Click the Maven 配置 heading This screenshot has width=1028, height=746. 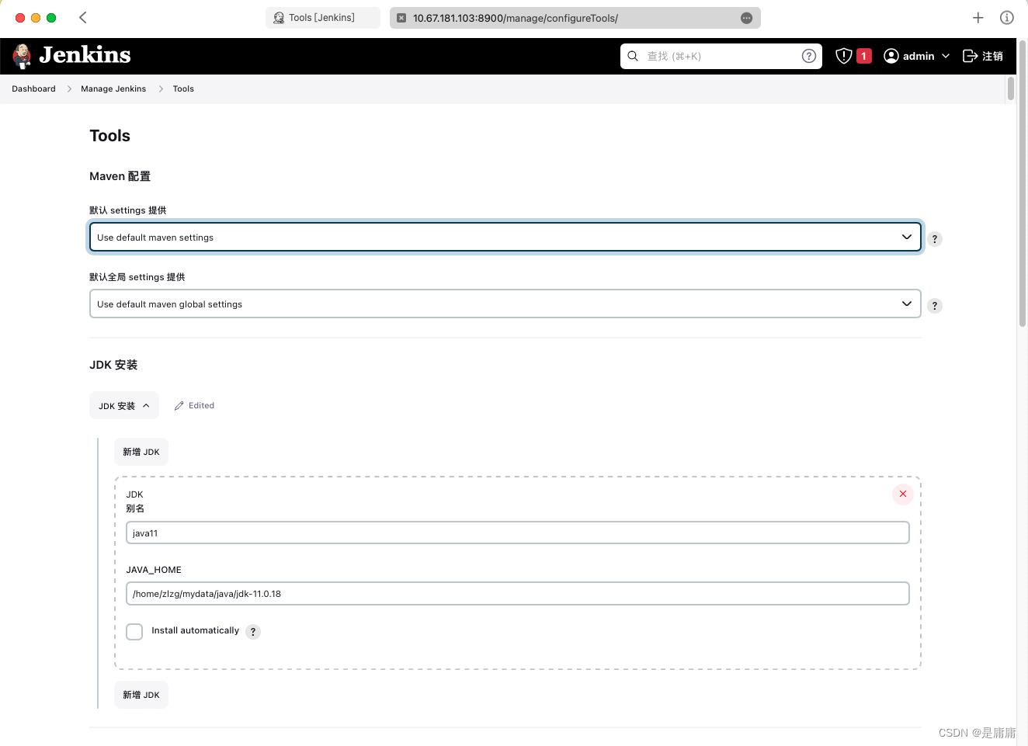click(x=120, y=176)
